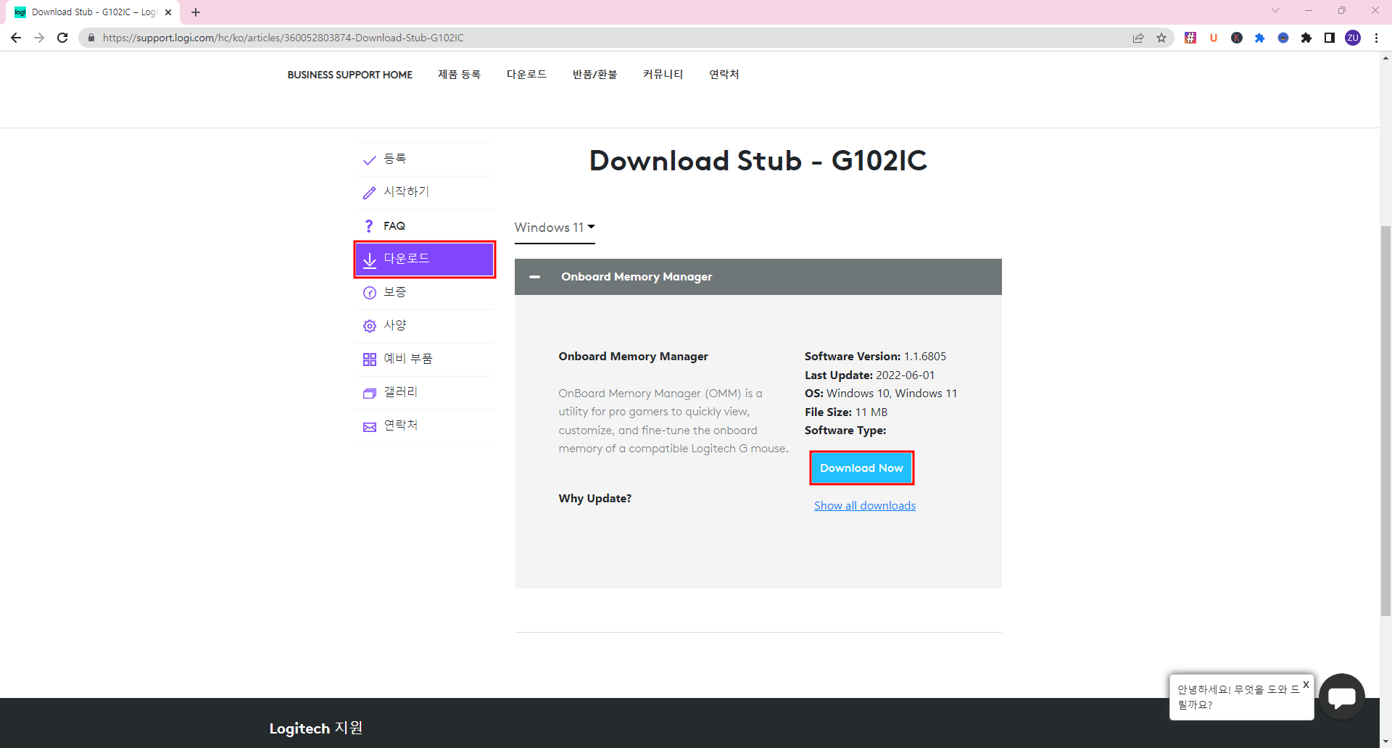Screen dimensions: 1392x748
Task: Open a new browser tab
Action: point(196,12)
